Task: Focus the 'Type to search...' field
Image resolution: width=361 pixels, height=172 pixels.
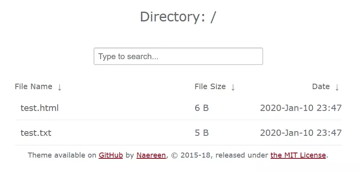Action: tap(178, 56)
